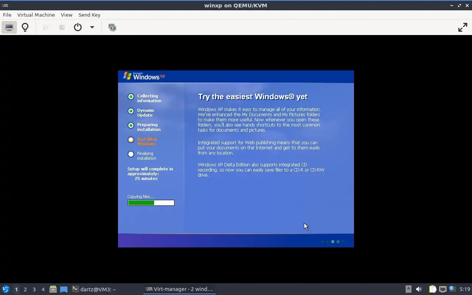Click the 'Try the easiest Windows yet' heading
The image size is (472, 295).
253,97
